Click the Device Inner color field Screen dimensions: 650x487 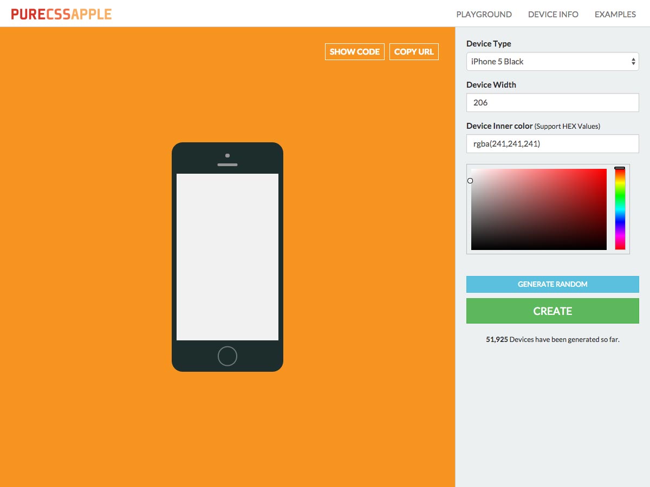click(x=552, y=143)
